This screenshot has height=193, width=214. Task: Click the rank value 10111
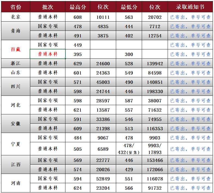tap(103, 17)
